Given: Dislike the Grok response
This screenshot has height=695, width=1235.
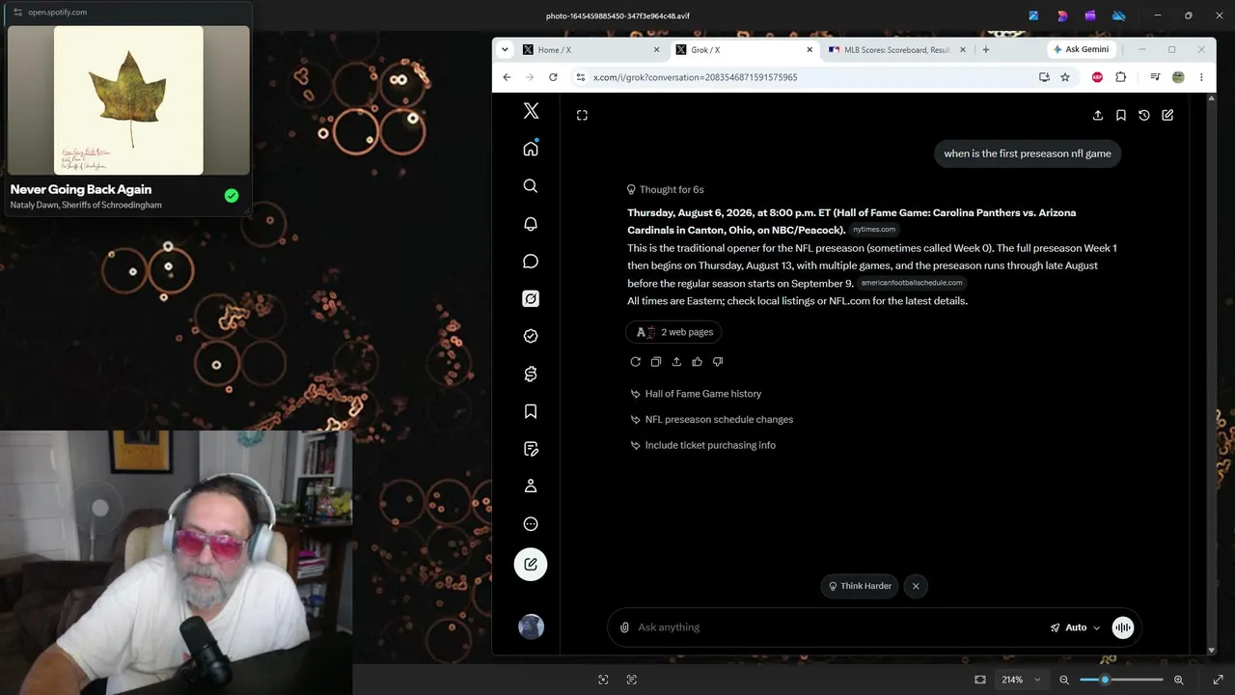Looking at the screenshot, I should point(718,362).
